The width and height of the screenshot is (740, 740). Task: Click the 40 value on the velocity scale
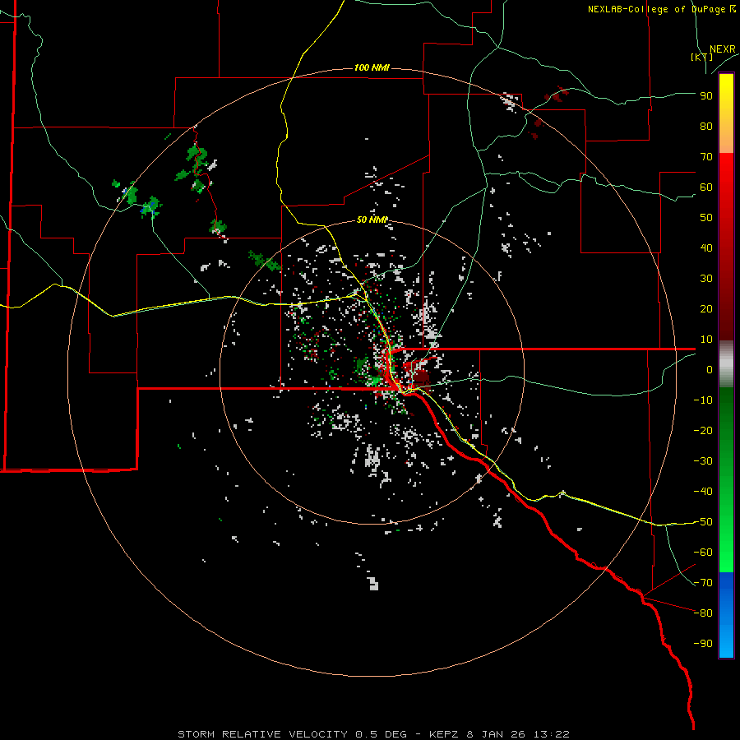click(706, 248)
